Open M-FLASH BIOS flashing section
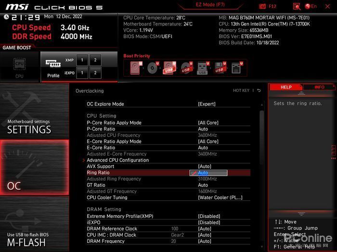This screenshot has height=252, width=337. (34, 224)
